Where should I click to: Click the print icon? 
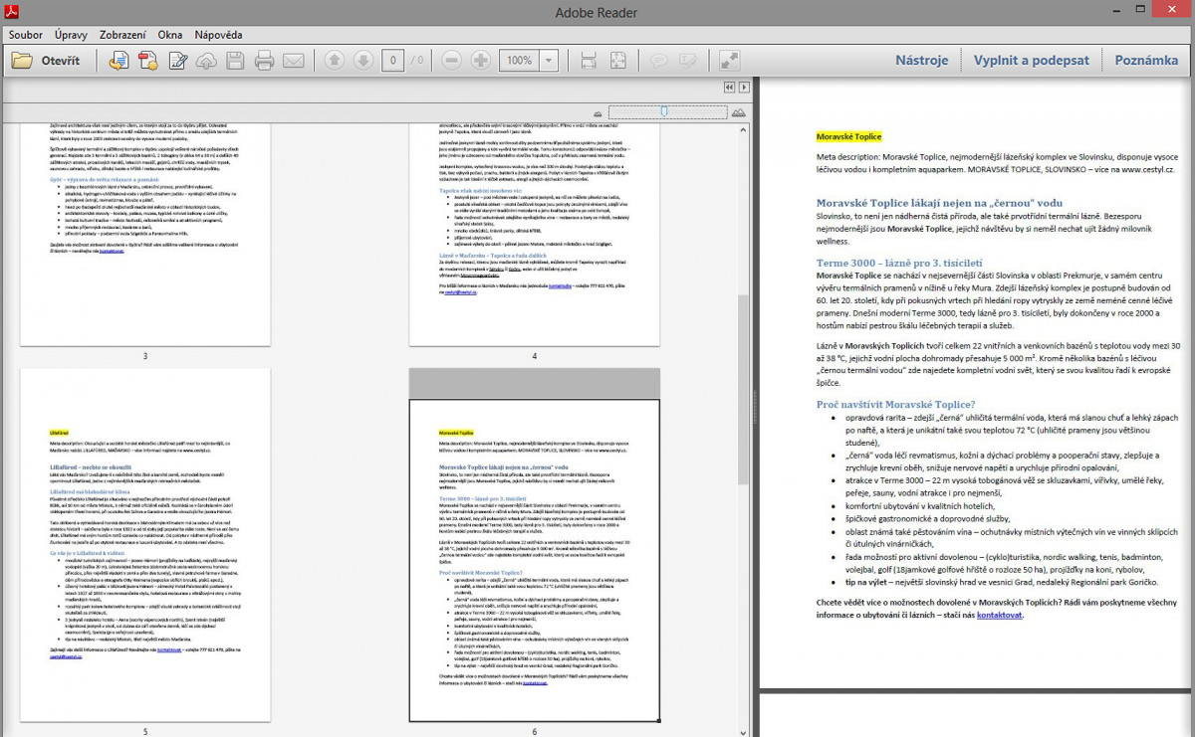click(x=264, y=60)
